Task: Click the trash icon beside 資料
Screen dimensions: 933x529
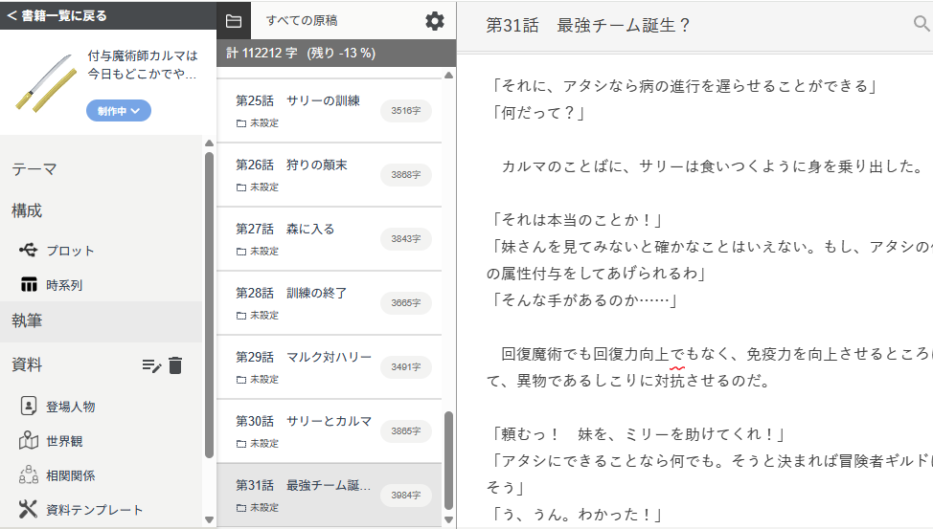Action: (175, 364)
